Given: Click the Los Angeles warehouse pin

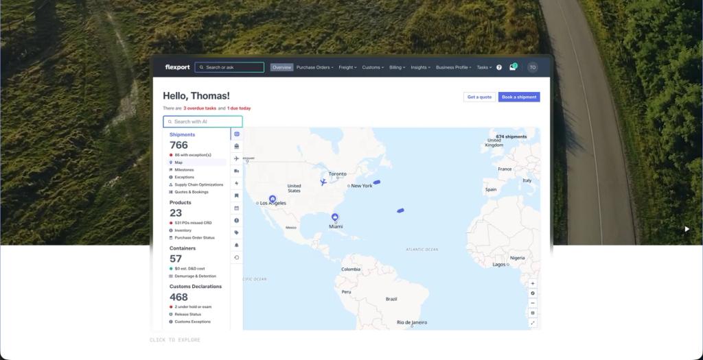Looking at the screenshot, I should point(272,200).
